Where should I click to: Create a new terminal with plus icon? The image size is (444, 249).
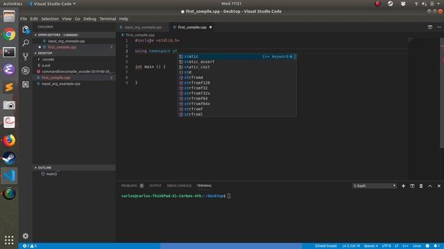tap(403, 186)
